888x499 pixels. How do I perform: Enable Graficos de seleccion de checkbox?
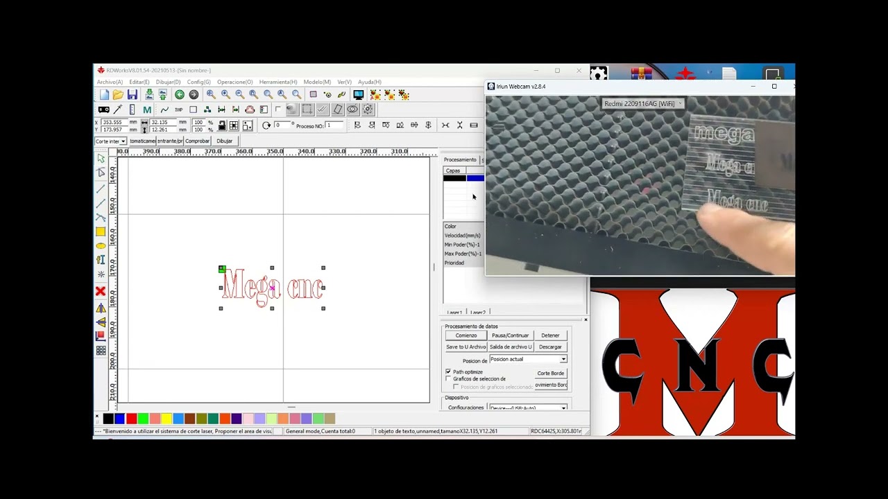coord(448,379)
